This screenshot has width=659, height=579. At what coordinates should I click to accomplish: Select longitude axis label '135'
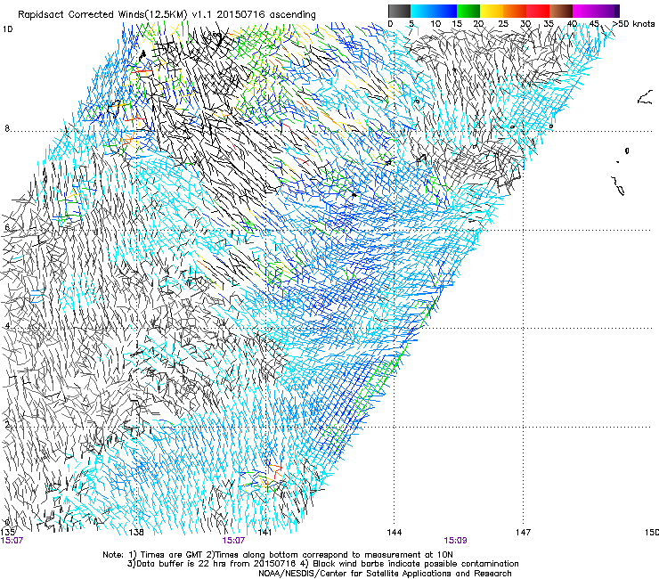7,533
